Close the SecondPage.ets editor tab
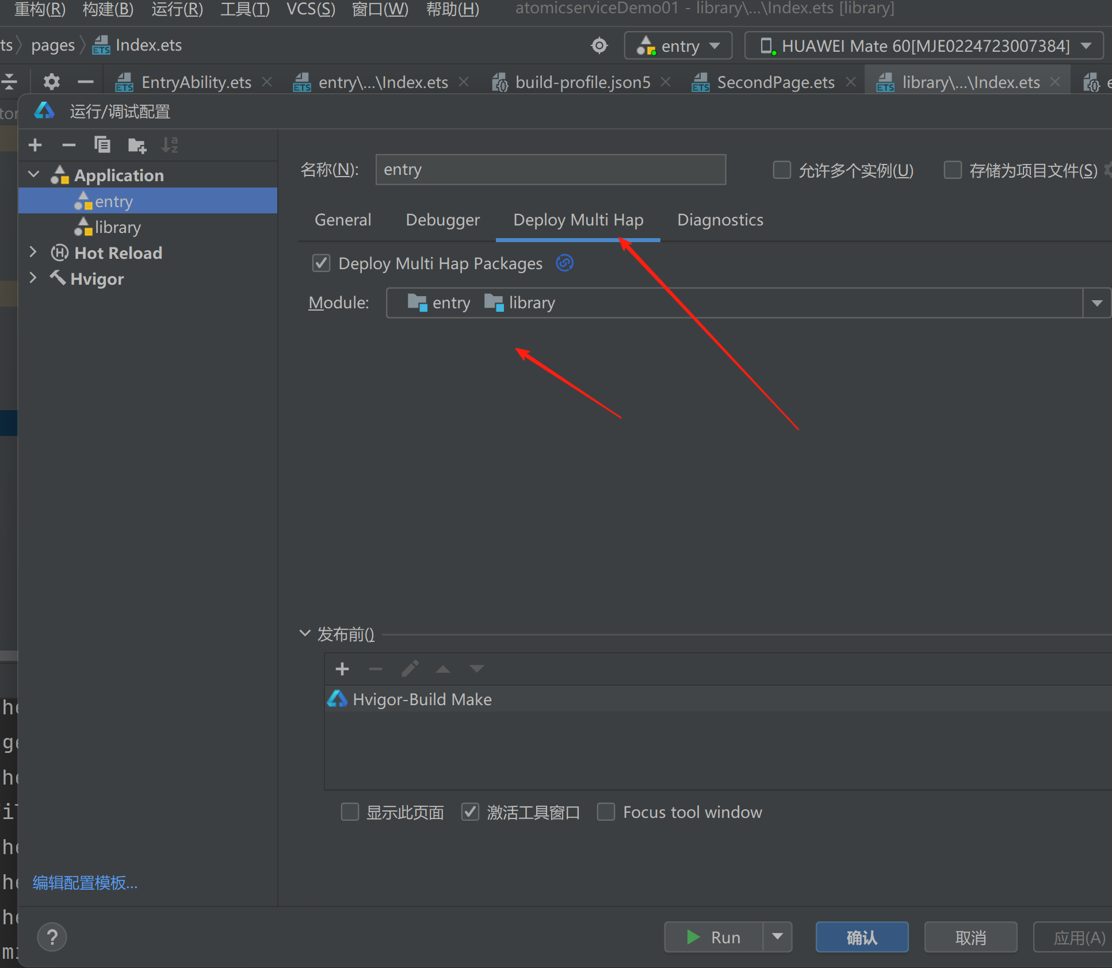1112x968 pixels. [851, 82]
